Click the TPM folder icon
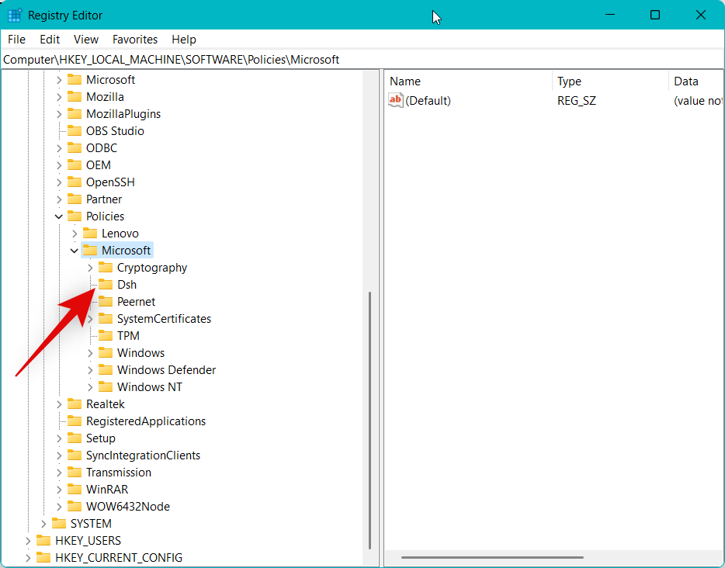The image size is (725, 568). (x=106, y=335)
